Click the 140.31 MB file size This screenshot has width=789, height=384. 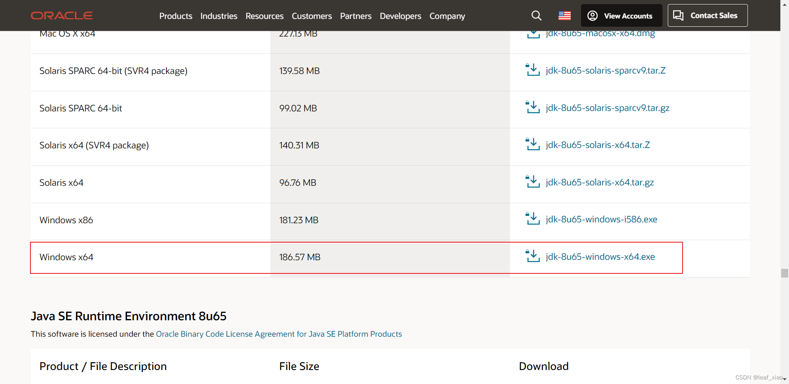[x=299, y=145]
